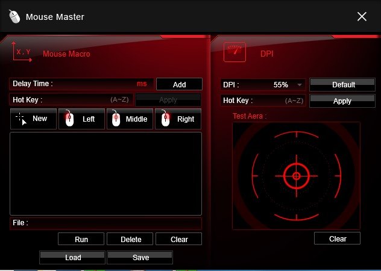Click the greyed Apply button for macro
This screenshot has height=271, width=381.
click(168, 100)
